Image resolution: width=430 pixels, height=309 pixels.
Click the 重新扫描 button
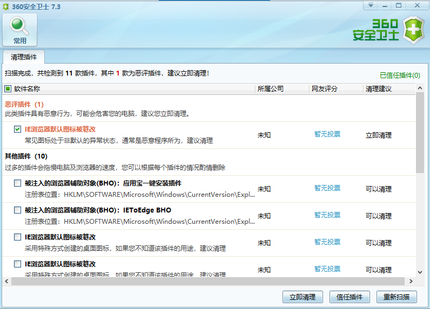[397, 297]
